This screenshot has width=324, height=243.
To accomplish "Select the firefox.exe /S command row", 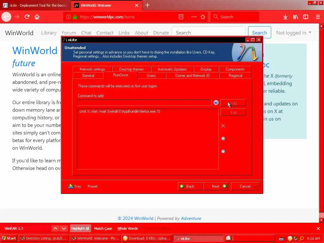I will point(147,111).
